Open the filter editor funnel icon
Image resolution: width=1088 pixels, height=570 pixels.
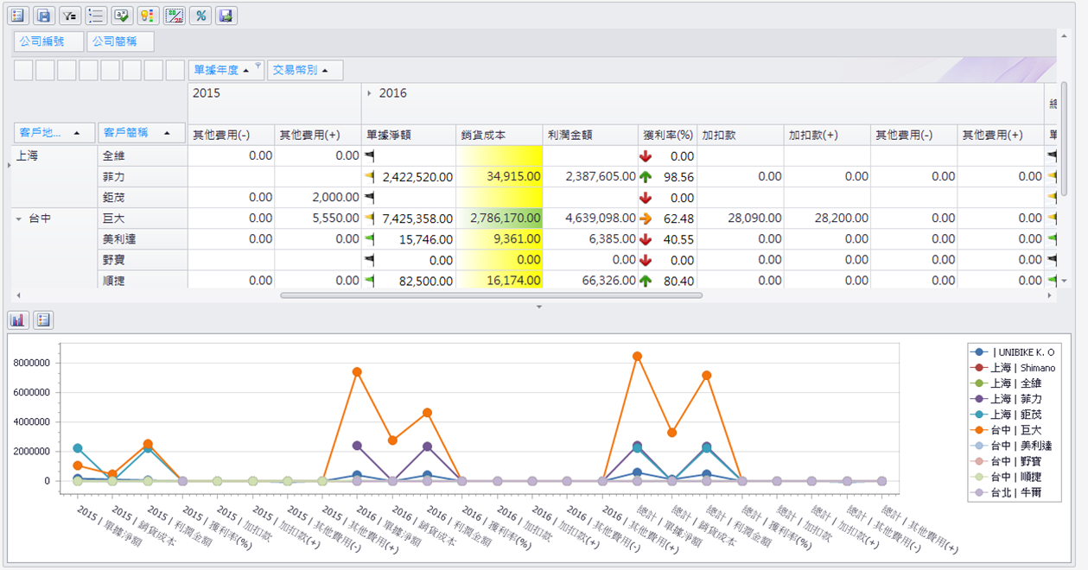[x=70, y=16]
